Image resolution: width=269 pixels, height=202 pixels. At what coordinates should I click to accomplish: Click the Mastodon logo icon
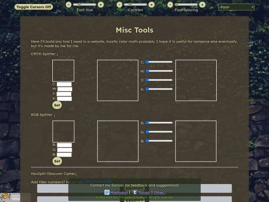point(107,192)
